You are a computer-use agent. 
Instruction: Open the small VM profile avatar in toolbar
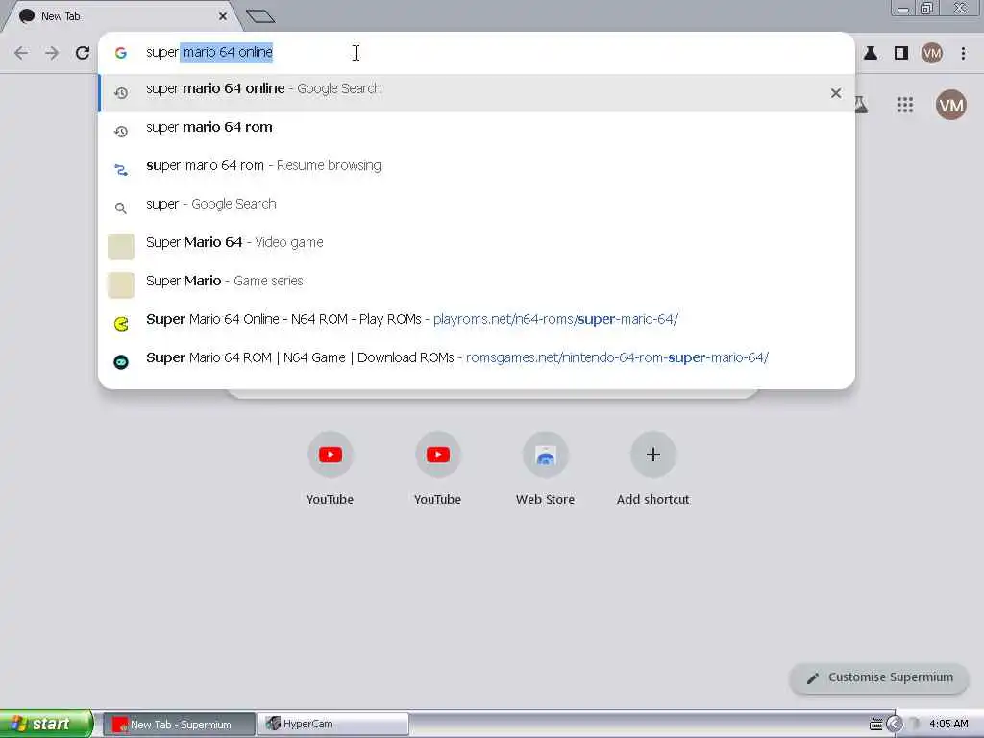(932, 53)
